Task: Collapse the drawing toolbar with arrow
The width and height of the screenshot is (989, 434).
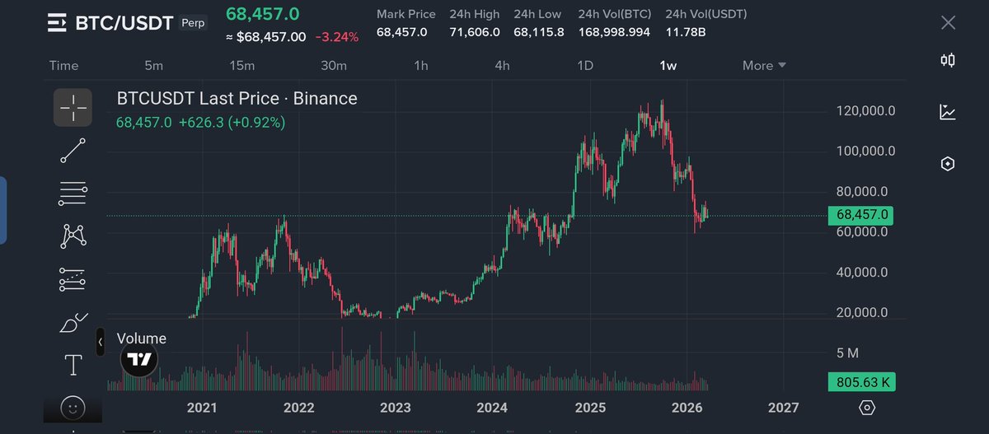Action: (x=100, y=340)
